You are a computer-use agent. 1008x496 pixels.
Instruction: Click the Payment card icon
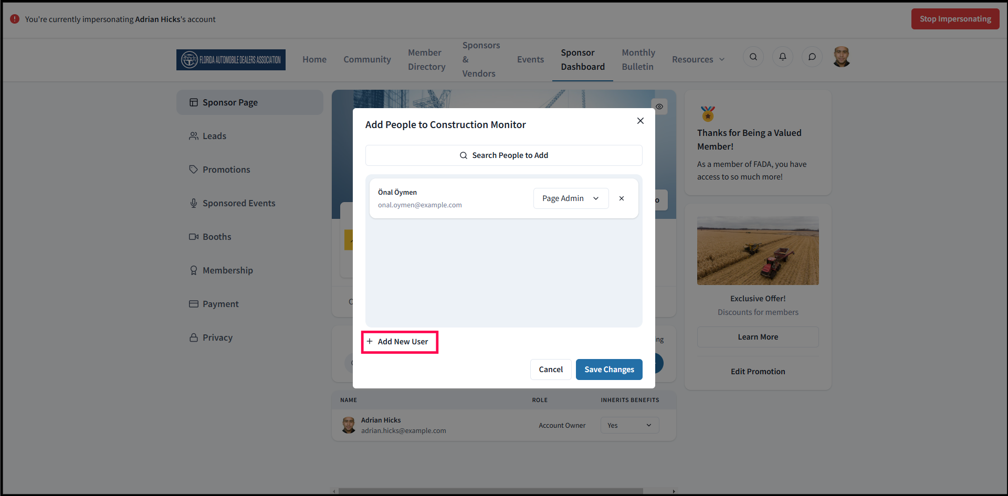194,304
